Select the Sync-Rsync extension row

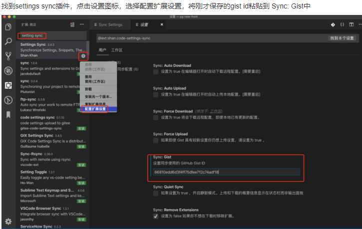[x=52, y=159]
